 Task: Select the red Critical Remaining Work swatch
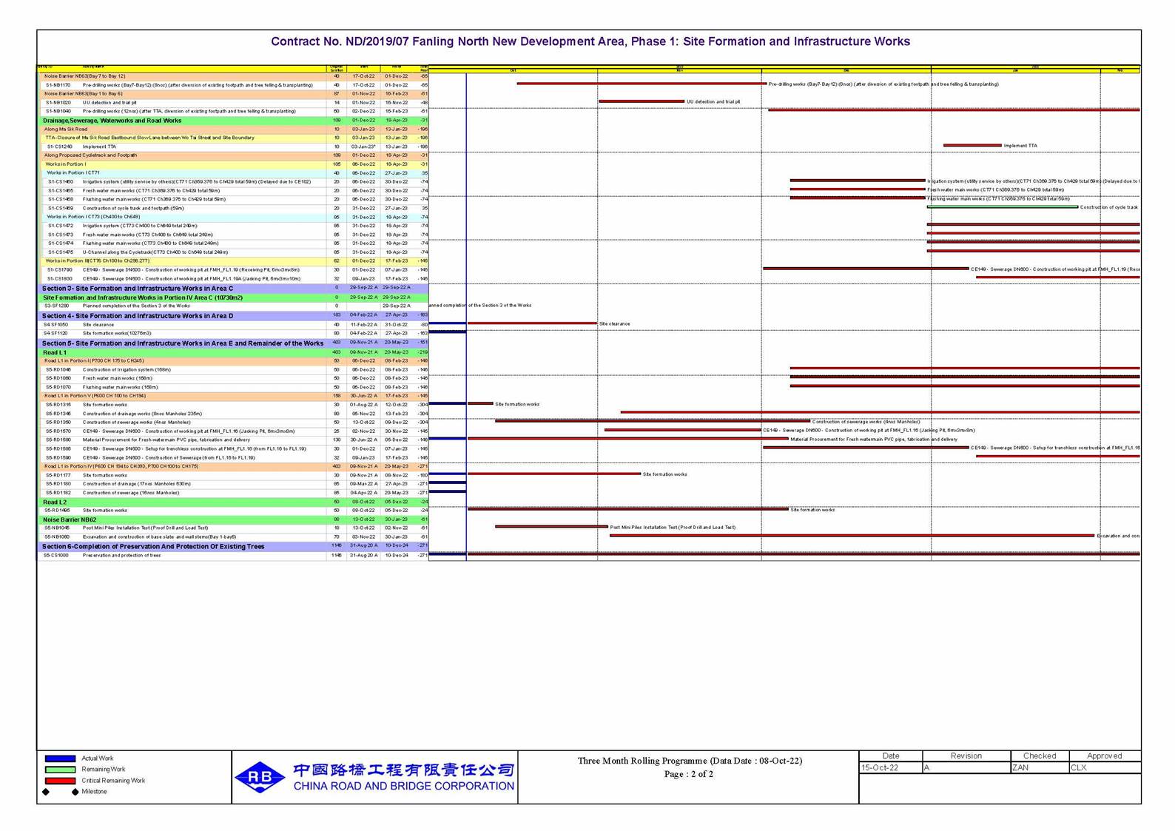60,781
